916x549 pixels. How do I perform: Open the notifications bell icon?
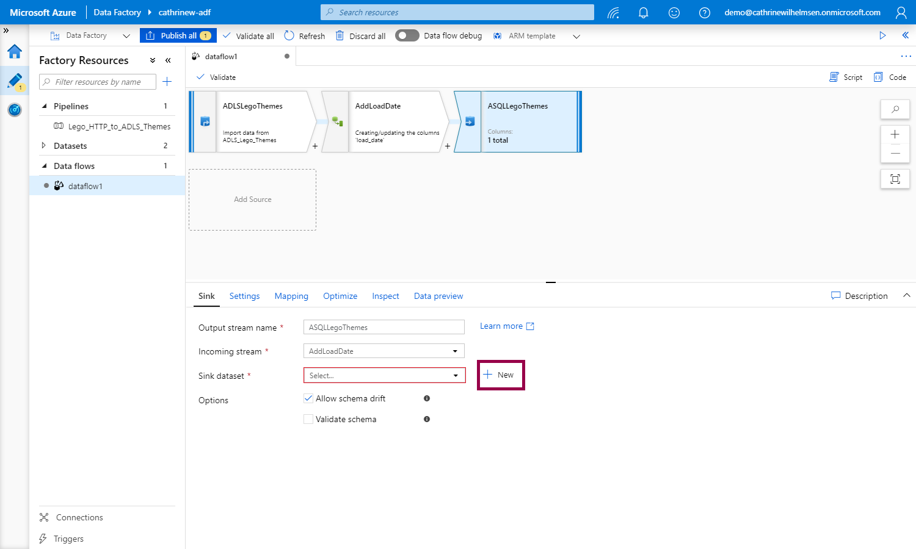click(x=643, y=13)
